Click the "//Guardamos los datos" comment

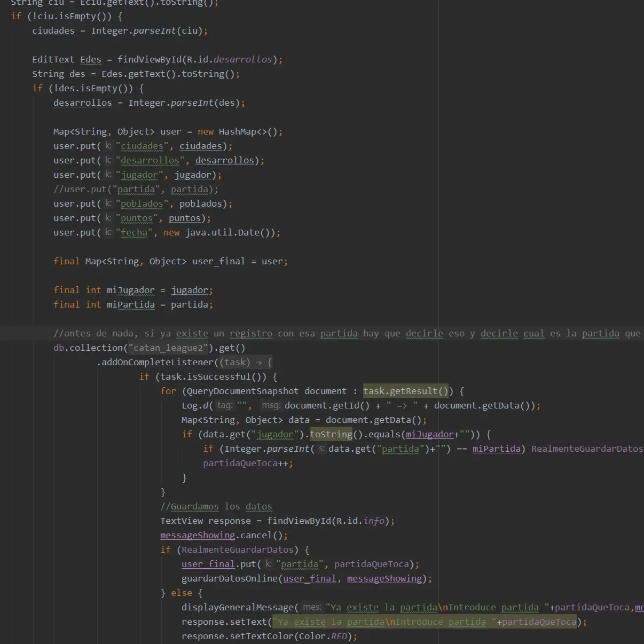pos(216,507)
